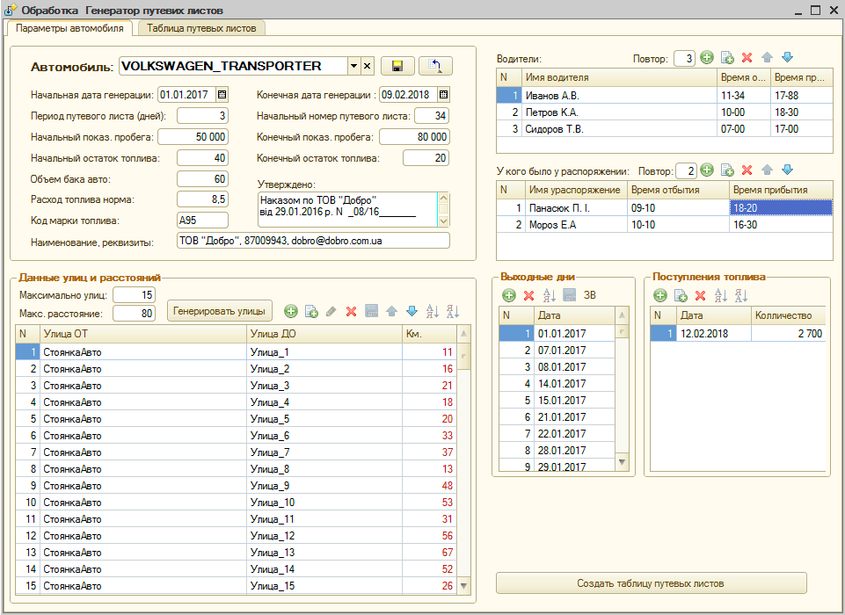The width and height of the screenshot is (845, 615).
Task: Sort streets ascending in Данные улиц toolbar
Action: click(x=432, y=311)
